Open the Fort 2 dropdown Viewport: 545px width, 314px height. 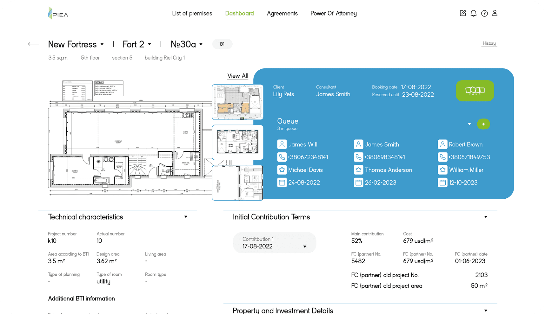coord(149,44)
